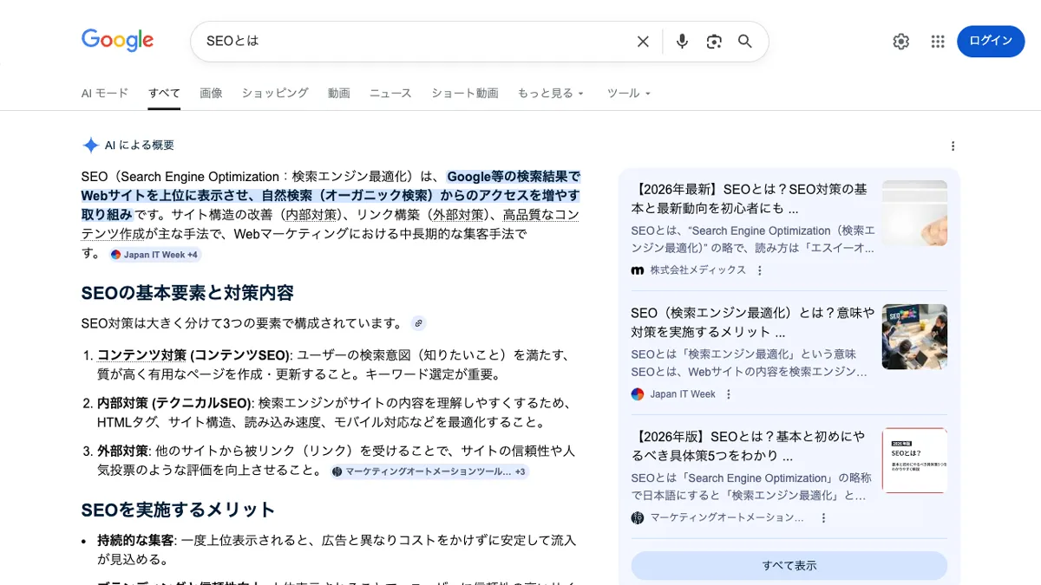Click thumbnail of Japan IT Week result
The width and height of the screenshot is (1041, 585).
click(914, 336)
